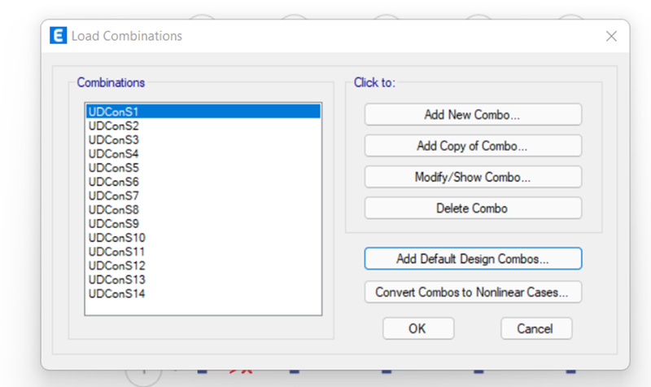Select UDConS7 in Combinations
Image resolution: width=651 pixels, height=387 pixels.
click(x=203, y=196)
